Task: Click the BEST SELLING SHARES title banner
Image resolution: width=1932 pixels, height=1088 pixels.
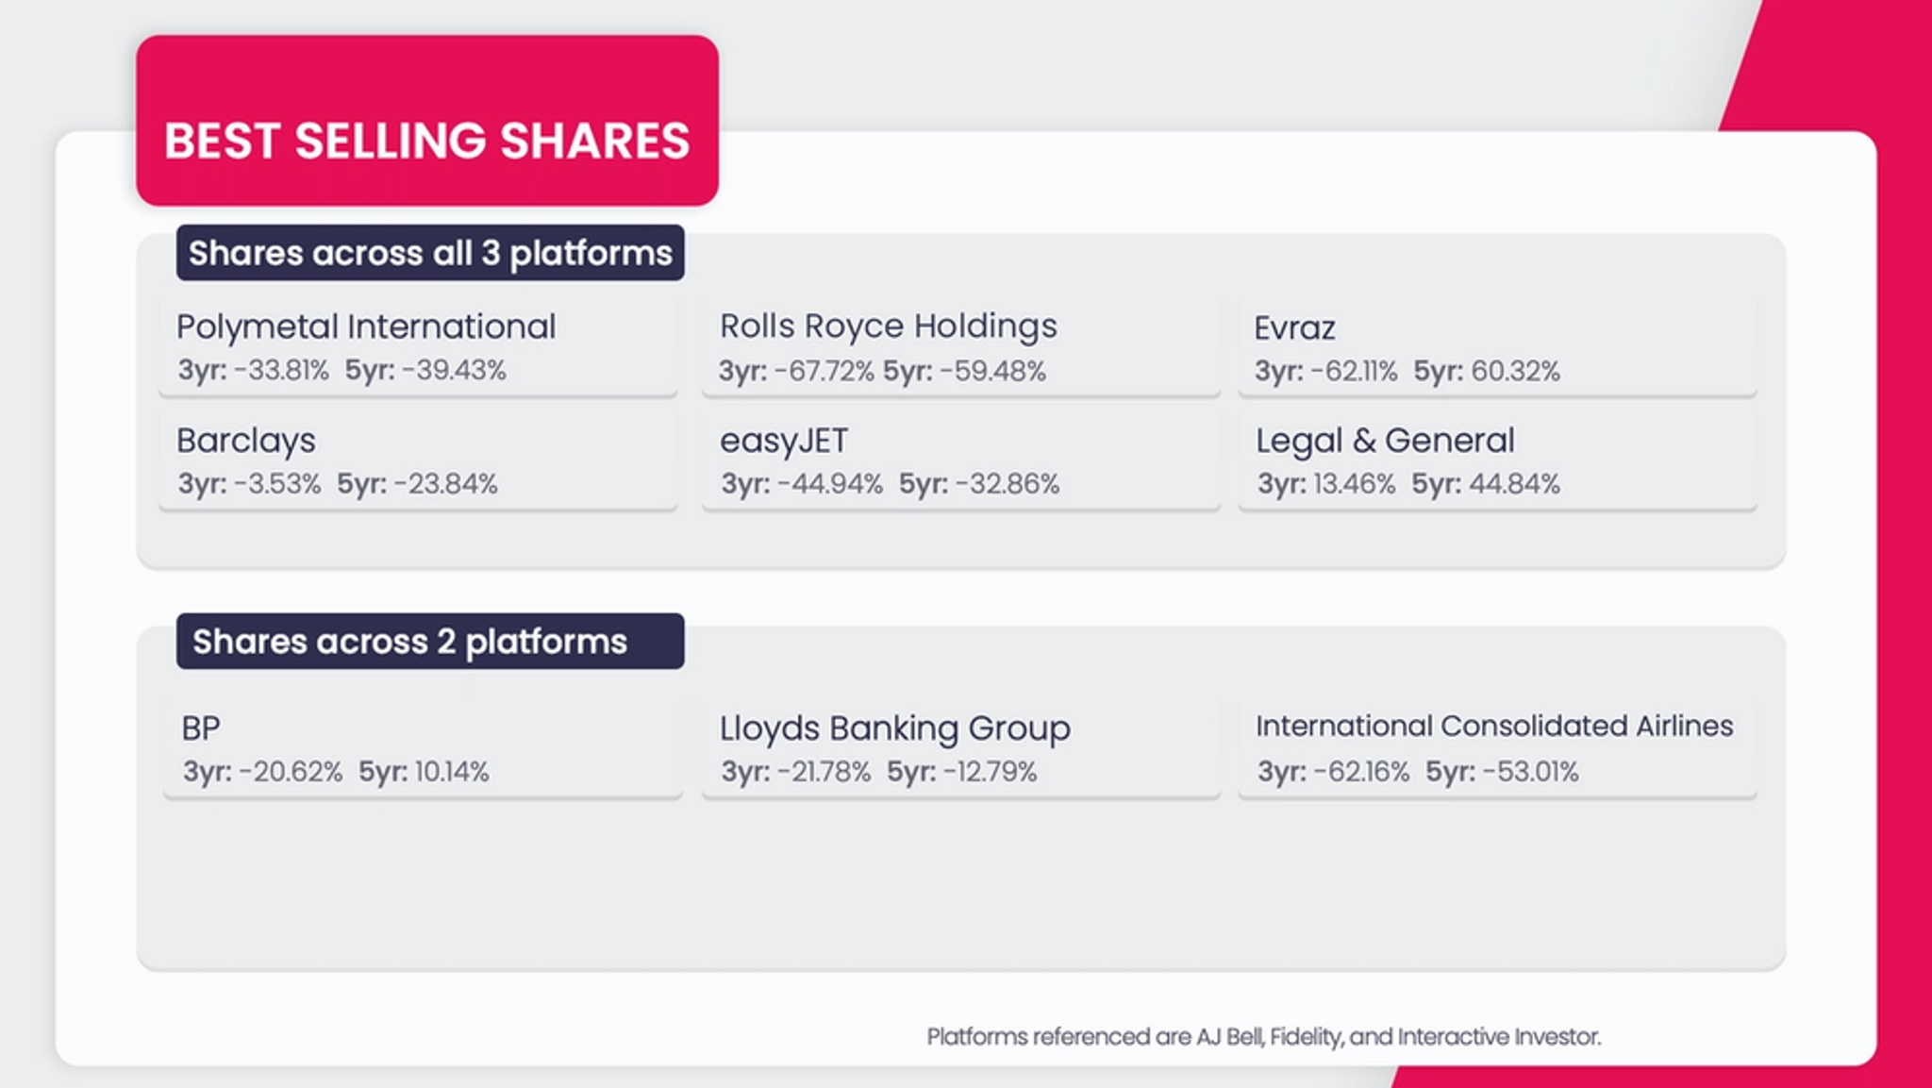Action: pos(427,121)
